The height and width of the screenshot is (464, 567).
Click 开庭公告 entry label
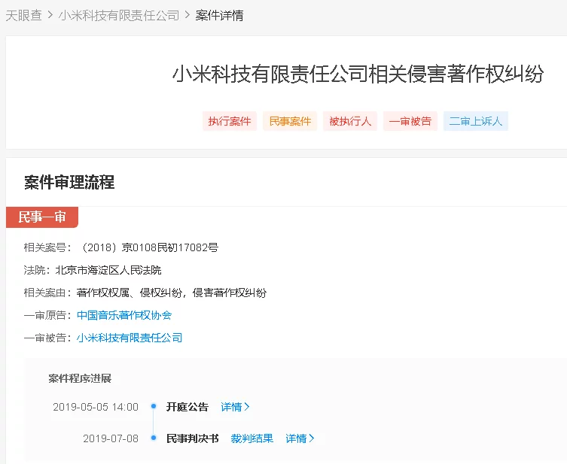coord(187,407)
